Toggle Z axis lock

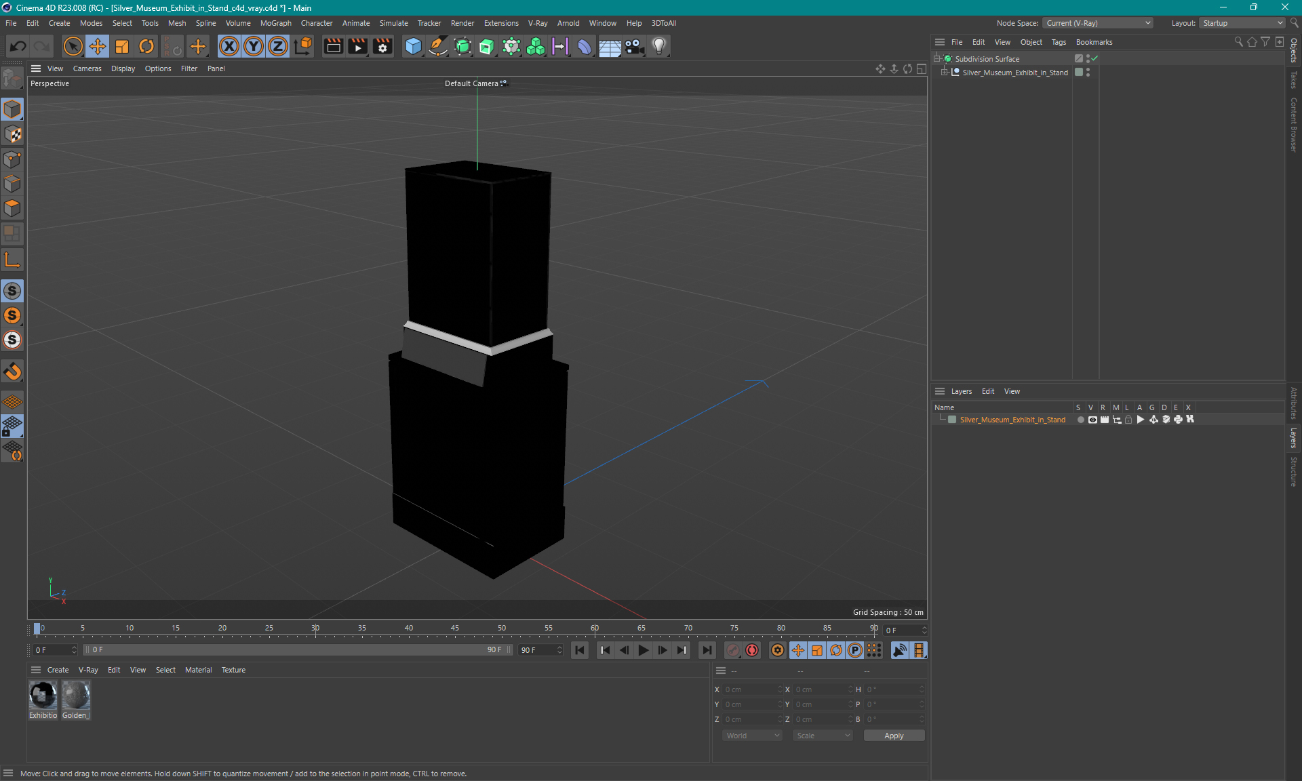click(x=278, y=46)
